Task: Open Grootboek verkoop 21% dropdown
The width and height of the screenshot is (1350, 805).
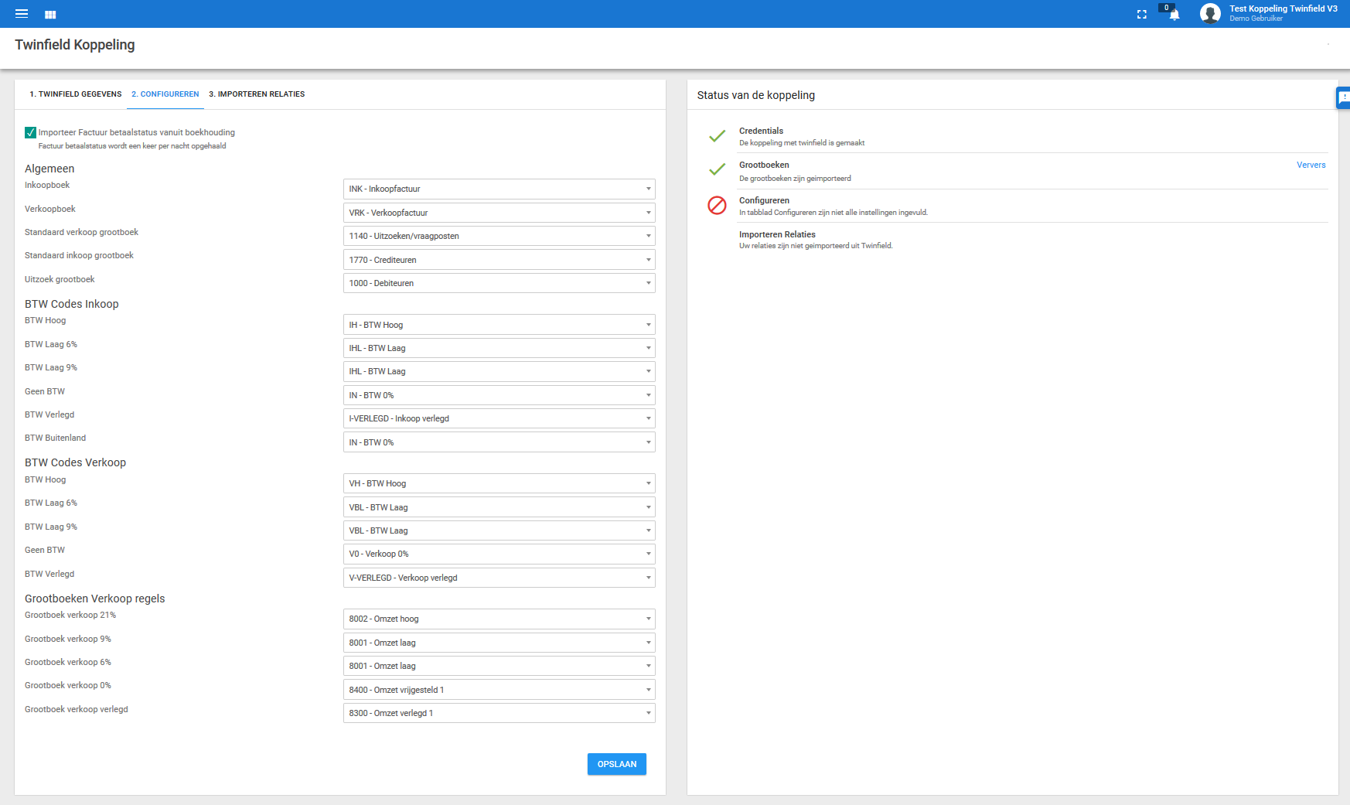Action: click(499, 619)
